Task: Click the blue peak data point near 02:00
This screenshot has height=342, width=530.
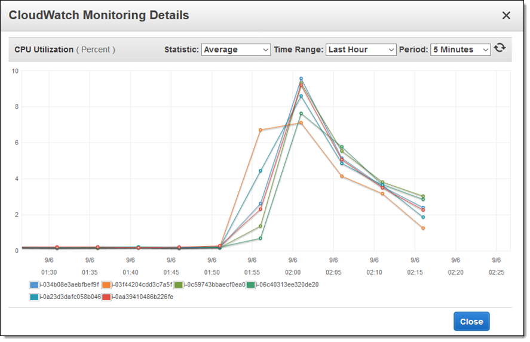Action: pyautogui.click(x=301, y=78)
